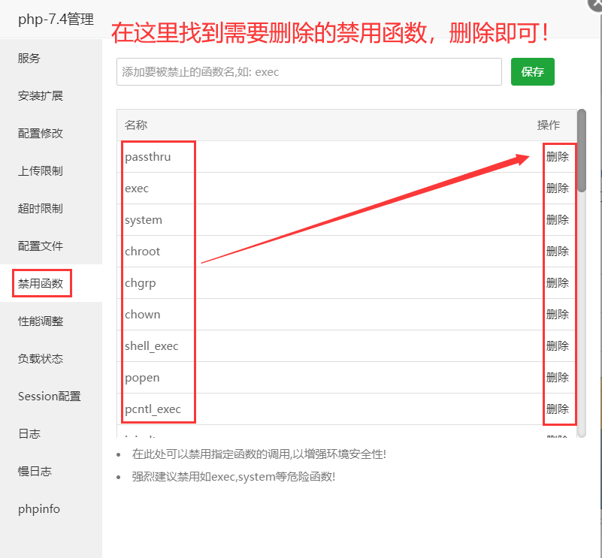Image resolution: width=602 pixels, height=558 pixels.
Task: View the 负载状态 page
Action: 41,359
